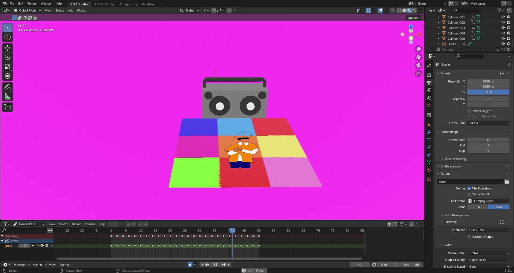
Task: Switch to the Compositing workspace tab
Action: (x=128, y=4)
